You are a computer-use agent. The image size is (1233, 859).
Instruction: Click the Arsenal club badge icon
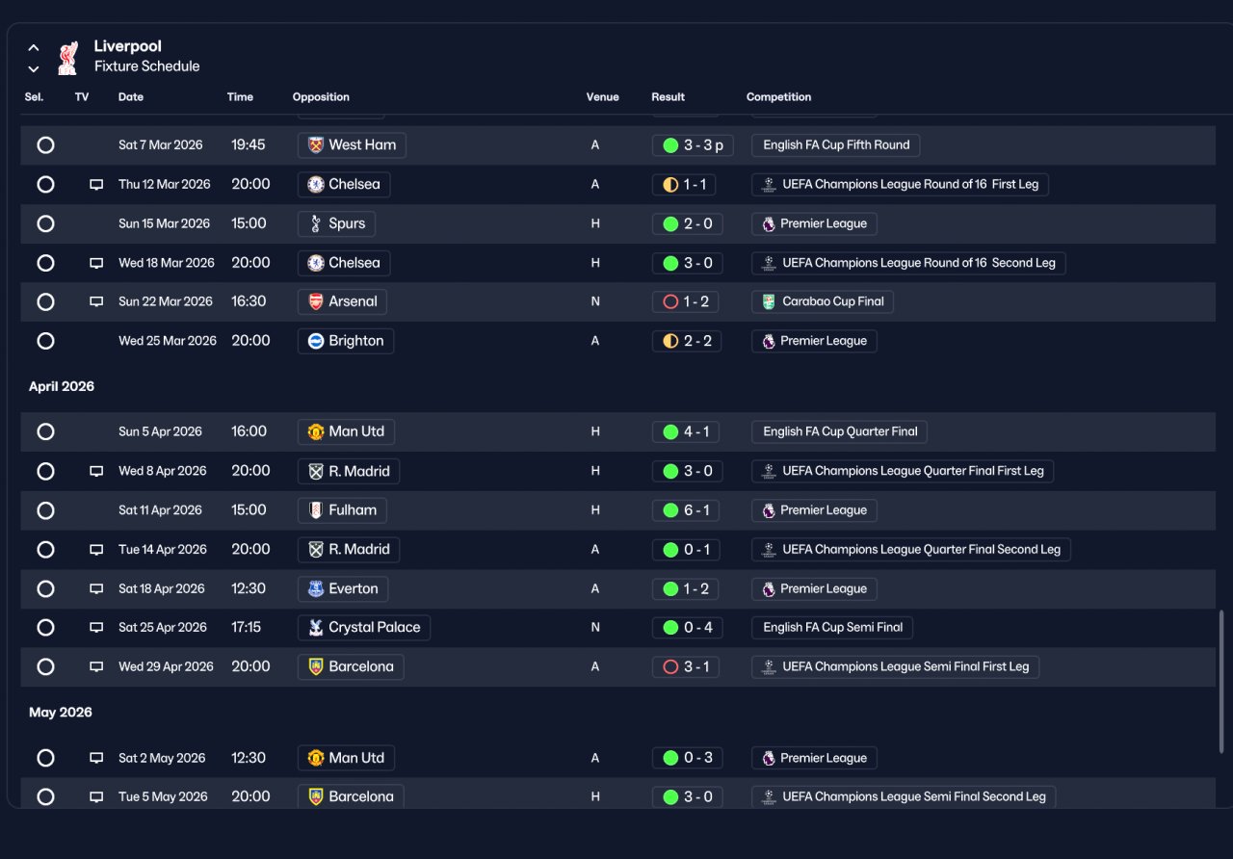pos(316,301)
